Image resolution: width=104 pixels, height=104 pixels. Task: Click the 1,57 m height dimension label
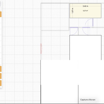[x=73, y=11]
